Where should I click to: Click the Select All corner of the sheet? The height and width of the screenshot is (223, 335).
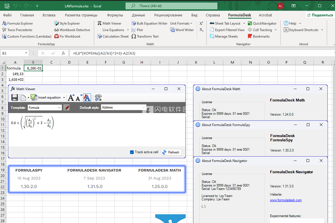click(x=3, y=62)
